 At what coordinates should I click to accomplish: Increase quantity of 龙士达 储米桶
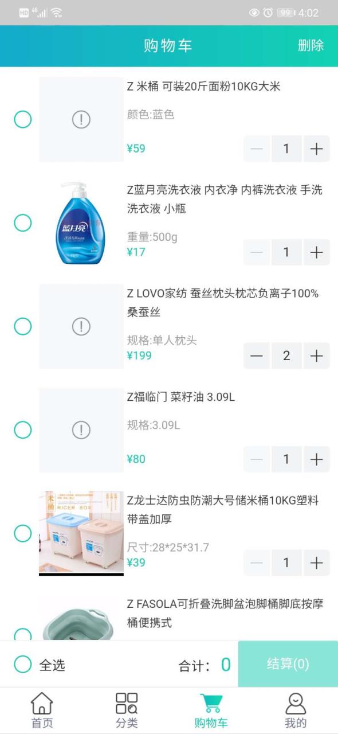[316, 563]
